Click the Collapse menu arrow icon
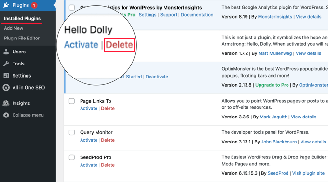The height and width of the screenshot is (182, 328). (6, 115)
